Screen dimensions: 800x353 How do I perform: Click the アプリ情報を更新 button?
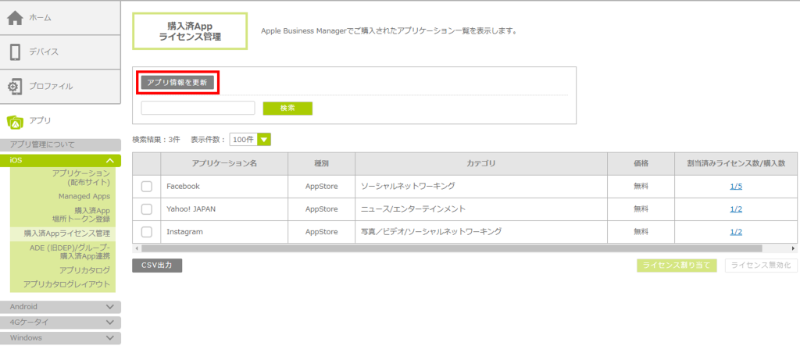click(177, 82)
